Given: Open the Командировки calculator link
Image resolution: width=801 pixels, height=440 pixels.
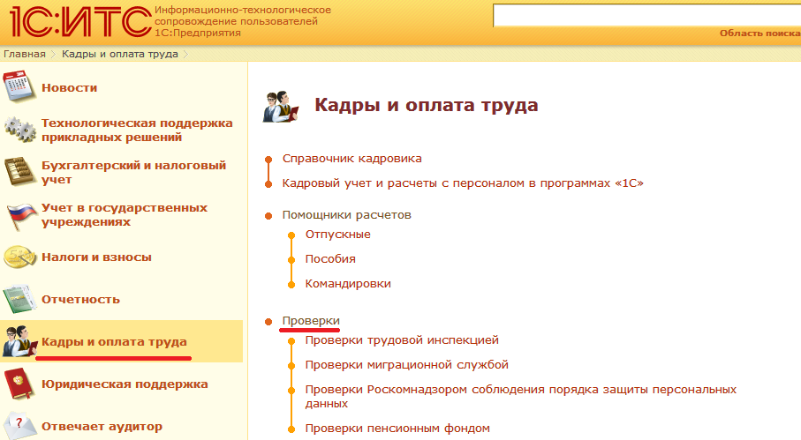Looking at the screenshot, I should 348,283.
